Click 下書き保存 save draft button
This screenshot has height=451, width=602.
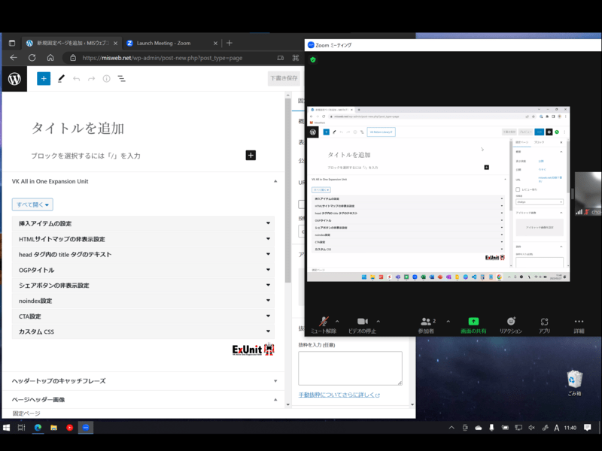pyautogui.click(x=285, y=78)
